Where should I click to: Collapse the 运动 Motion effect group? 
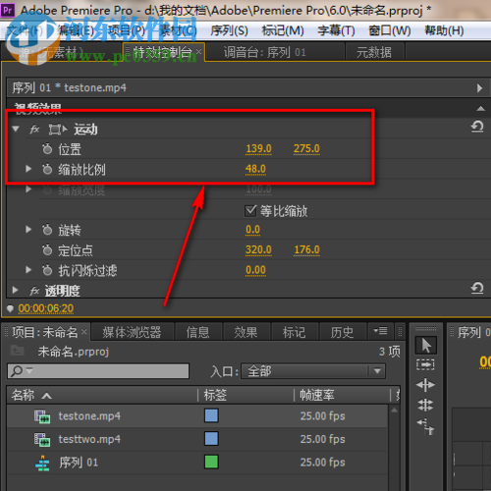click(x=16, y=129)
